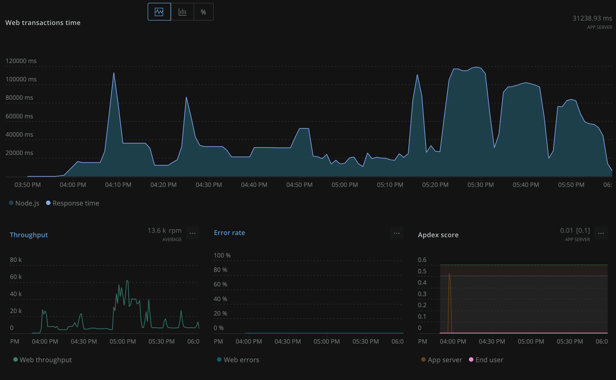Click the 13.6 k rpm average value

coord(165,231)
